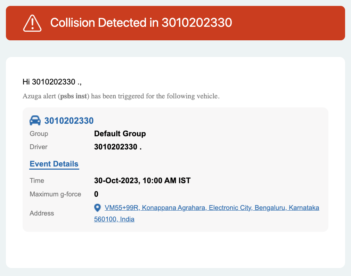Click the Group field label
Screen dimensions: 351x276
pos(39,133)
